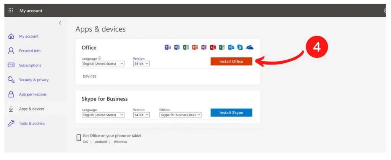The image size is (391, 160).
Task: Click the Subscriptions card icon
Action: click(11, 65)
